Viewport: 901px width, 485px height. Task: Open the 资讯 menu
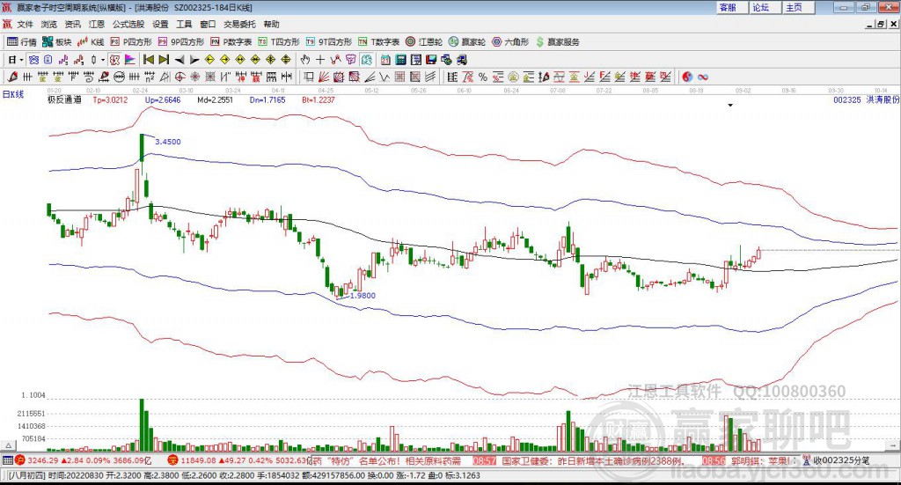73,24
